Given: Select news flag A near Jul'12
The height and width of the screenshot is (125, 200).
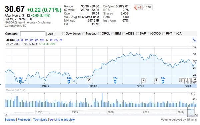Looking at the screenshot, I should [195, 79].
